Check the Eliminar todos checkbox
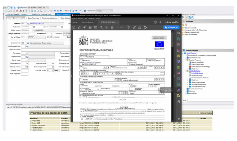This screenshot has width=237, height=141. tap(199, 113)
